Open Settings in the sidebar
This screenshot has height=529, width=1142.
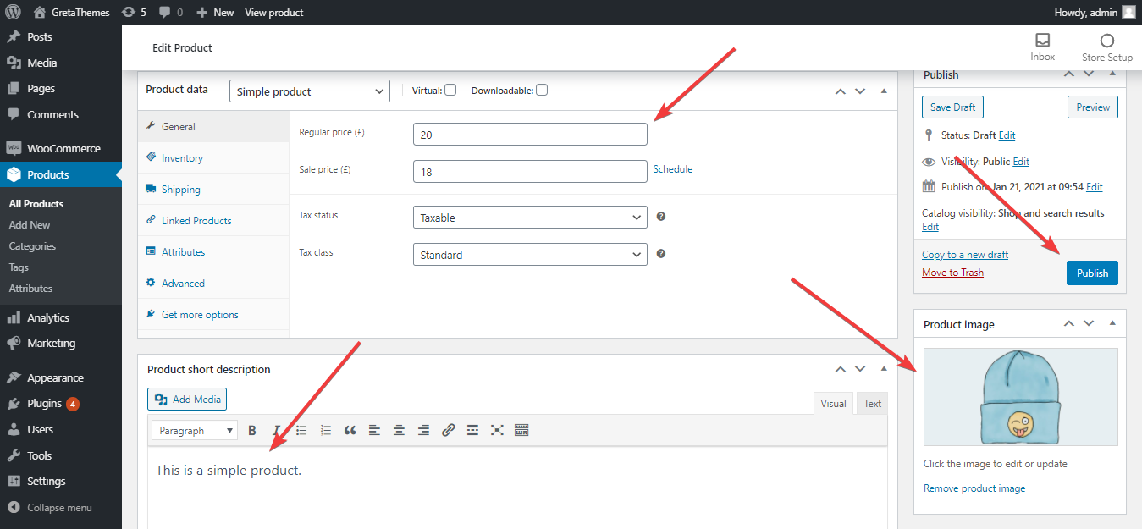[61, 481]
